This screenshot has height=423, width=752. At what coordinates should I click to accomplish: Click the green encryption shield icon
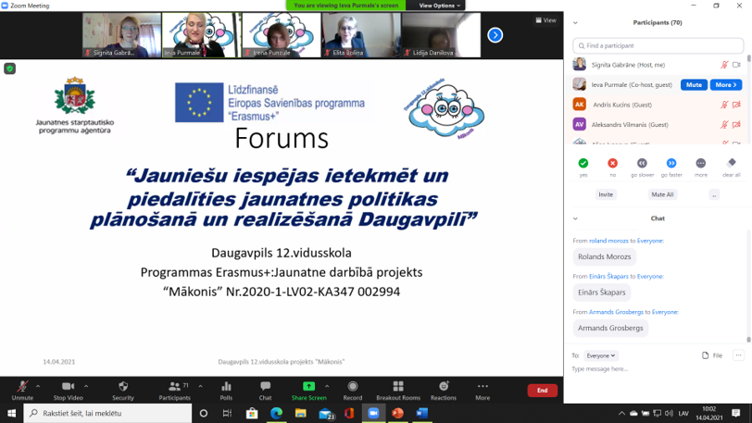pyautogui.click(x=9, y=68)
